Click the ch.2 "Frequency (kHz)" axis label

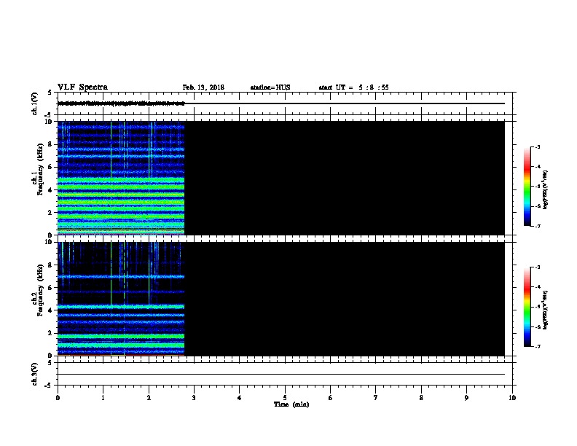pos(40,290)
